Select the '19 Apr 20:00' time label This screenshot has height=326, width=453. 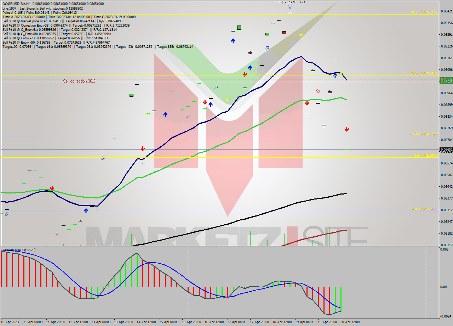tap(327, 322)
